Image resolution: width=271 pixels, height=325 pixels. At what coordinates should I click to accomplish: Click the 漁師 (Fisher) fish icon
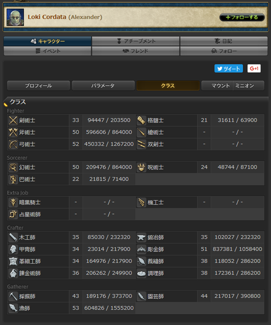[x=13, y=308]
